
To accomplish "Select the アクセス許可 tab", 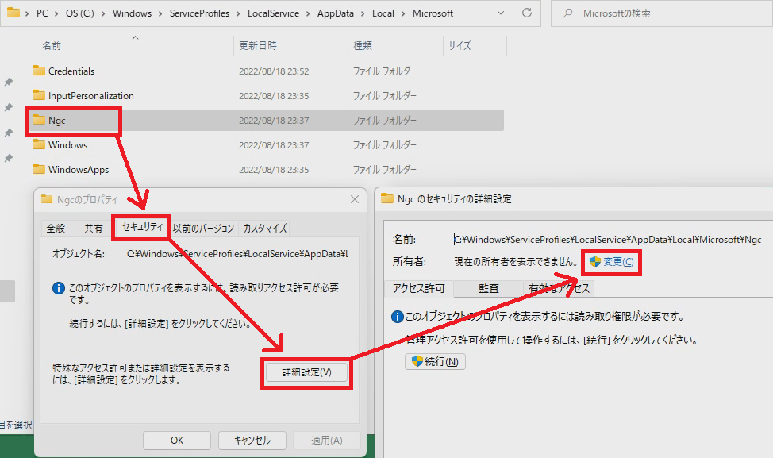I will pos(419,288).
